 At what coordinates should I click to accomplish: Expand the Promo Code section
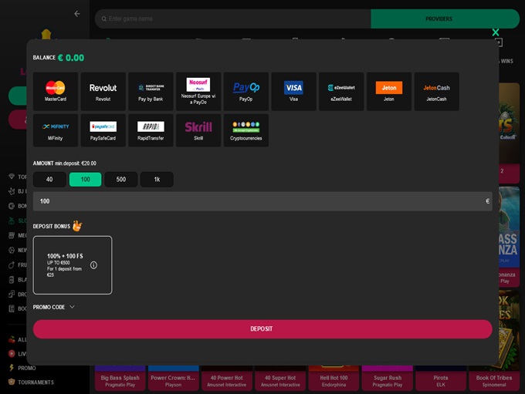coord(54,307)
